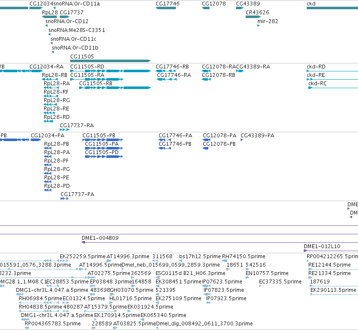Click the CG43389-RA transcript label
Viewport: 358px width, 330px height.
tap(253, 67)
